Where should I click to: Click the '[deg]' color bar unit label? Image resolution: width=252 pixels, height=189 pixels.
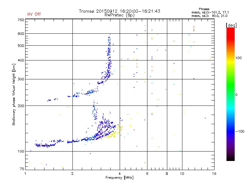coord(231,25)
